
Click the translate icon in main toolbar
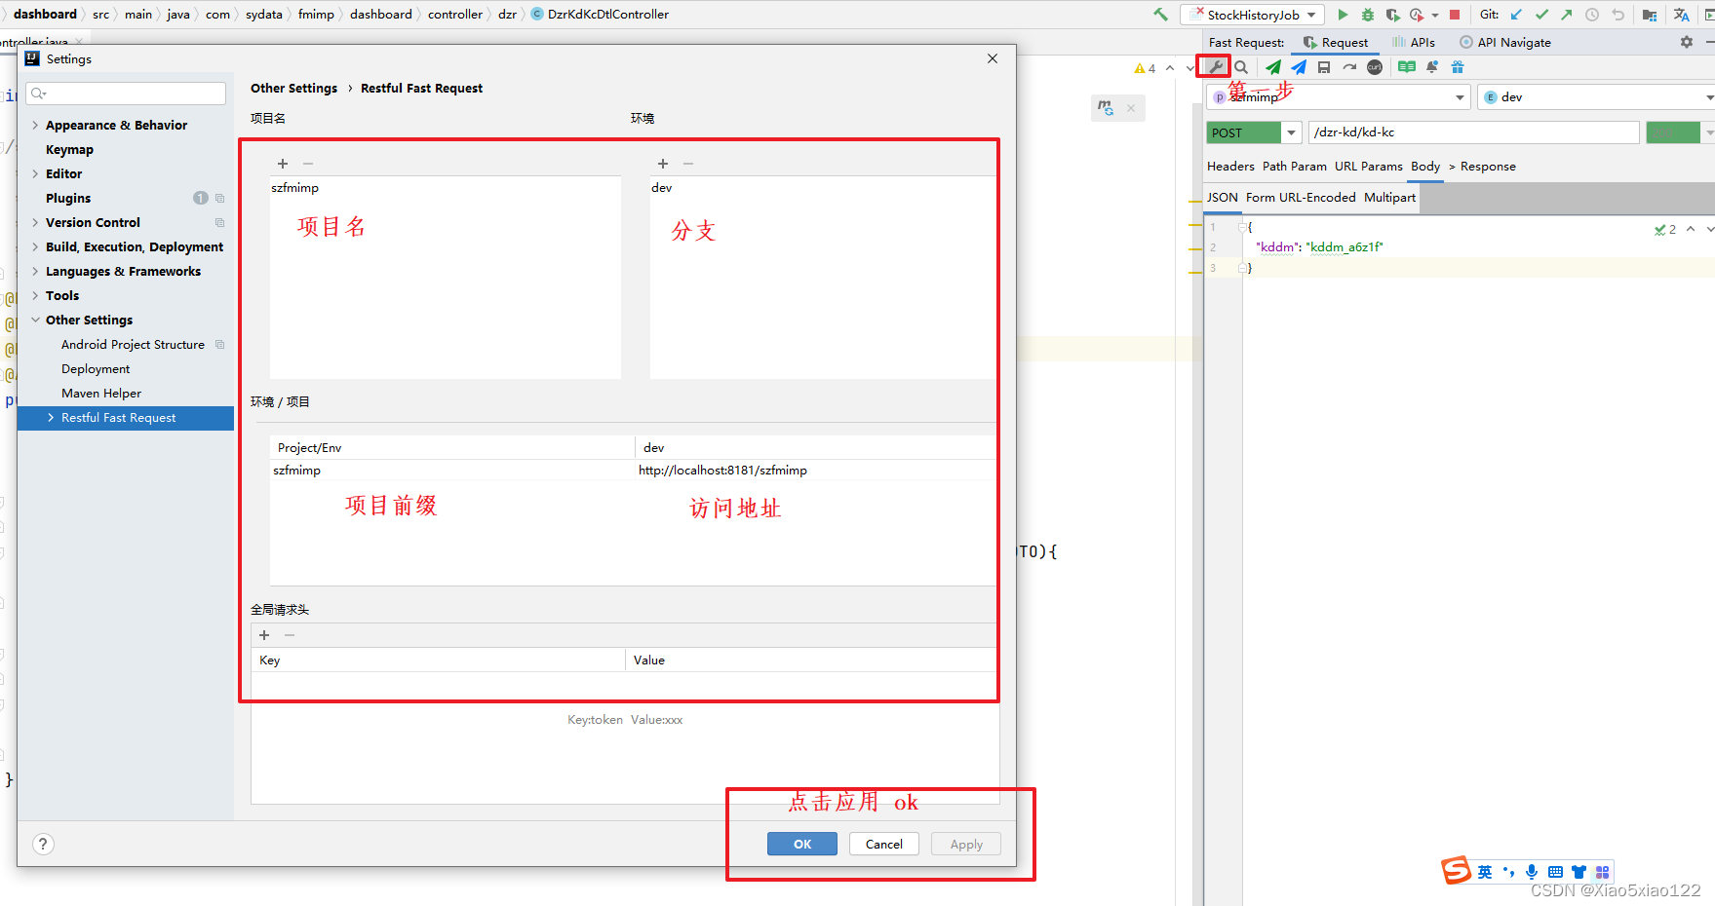[1682, 15]
